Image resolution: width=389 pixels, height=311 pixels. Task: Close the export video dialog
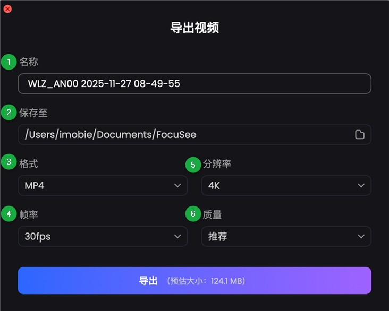pos(7,9)
